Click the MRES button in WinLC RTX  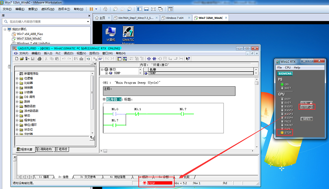click(306, 119)
